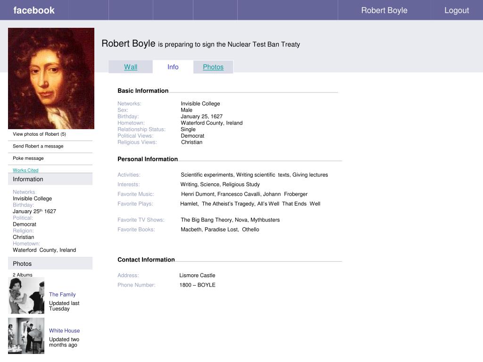Viewport: 483px width, 362px height.
Task: Click Christian in Basic Information
Action: pyautogui.click(x=192, y=142)
